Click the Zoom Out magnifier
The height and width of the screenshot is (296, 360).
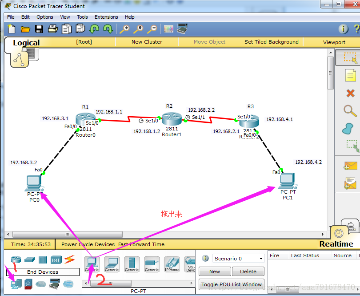point(152,29)
